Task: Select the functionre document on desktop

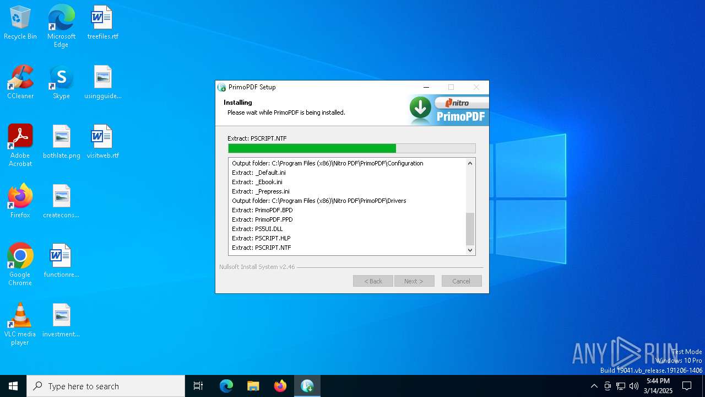Action: click(61, 261)
